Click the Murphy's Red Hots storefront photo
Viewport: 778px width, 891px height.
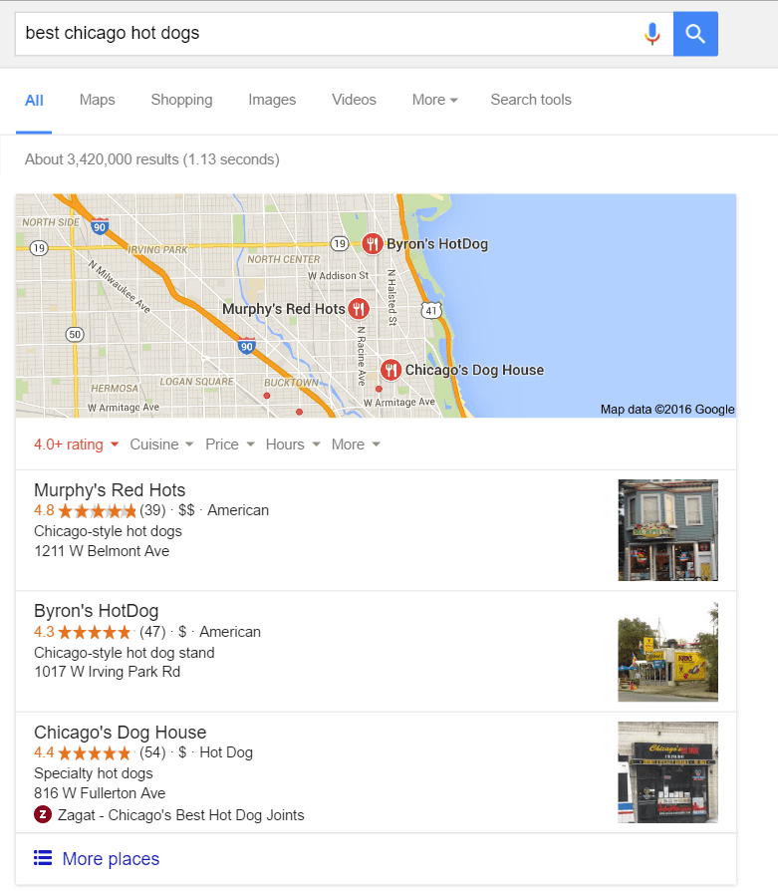[667, 530]
